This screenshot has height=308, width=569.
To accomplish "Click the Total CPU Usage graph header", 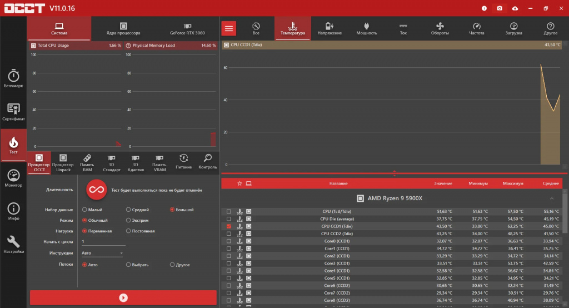I will click(76, 46).
